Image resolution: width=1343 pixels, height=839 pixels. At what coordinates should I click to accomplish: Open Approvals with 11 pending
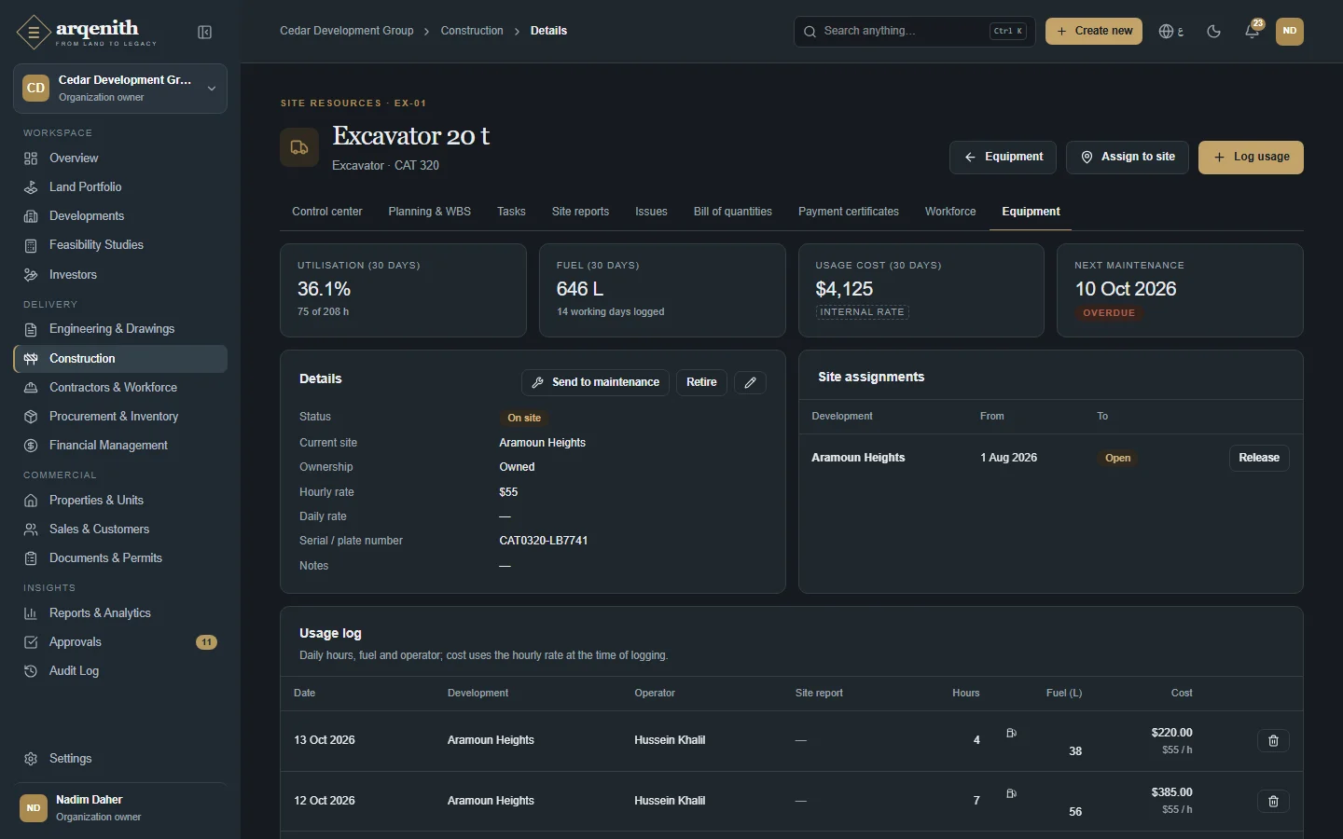tap(120, 642)
